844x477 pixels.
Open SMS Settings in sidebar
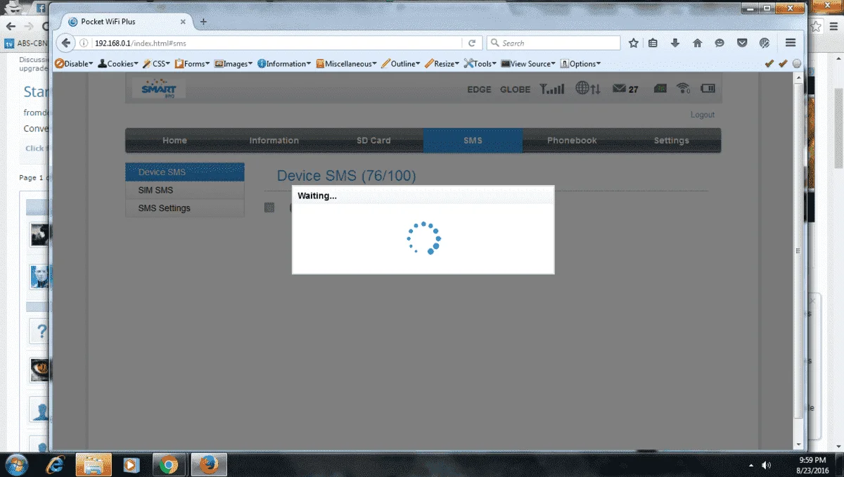pos(185,208)
